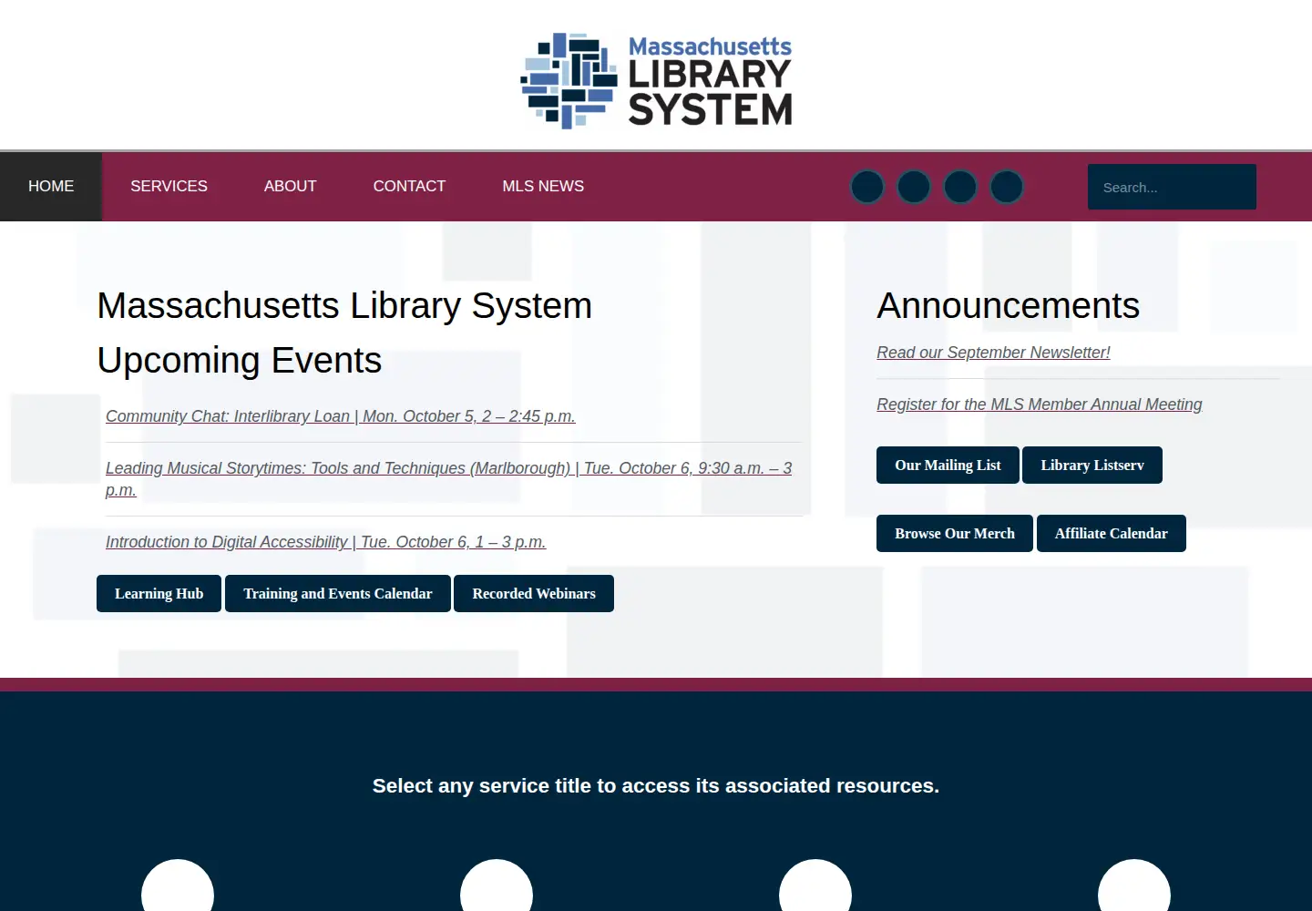This screenshot has height=911, width=1312.
Task: Open the Affiliate Calendar button
Action: pos(1112,534)
